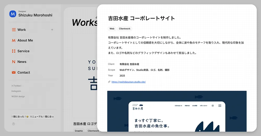Click the Contact envelope icon

tap(14, 72)
